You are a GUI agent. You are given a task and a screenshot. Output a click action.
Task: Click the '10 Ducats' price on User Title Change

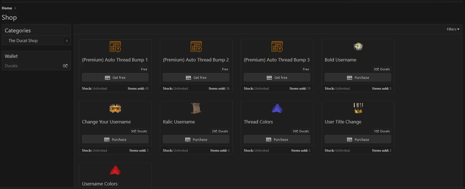tap(382, 131)
